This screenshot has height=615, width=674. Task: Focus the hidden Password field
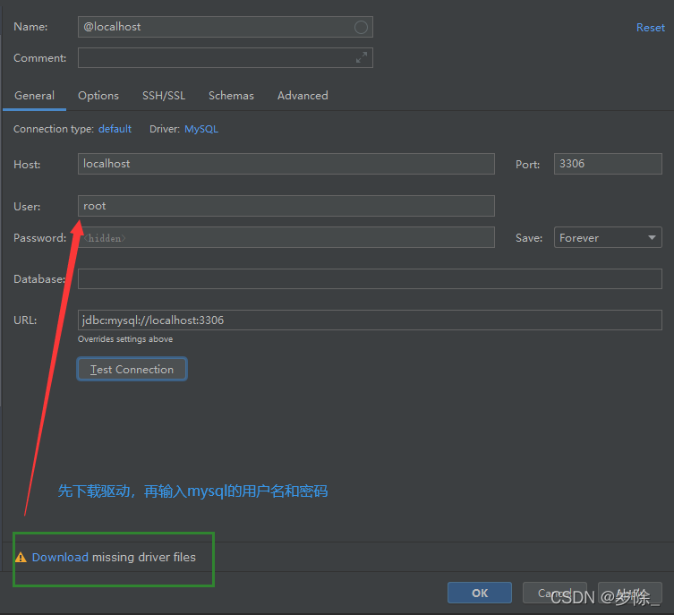click(286, 237)
